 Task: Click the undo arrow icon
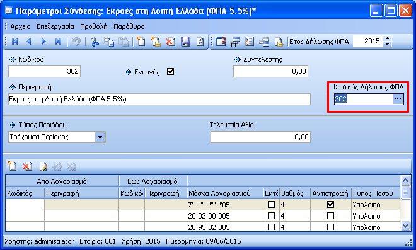click(x=76, y=42)
